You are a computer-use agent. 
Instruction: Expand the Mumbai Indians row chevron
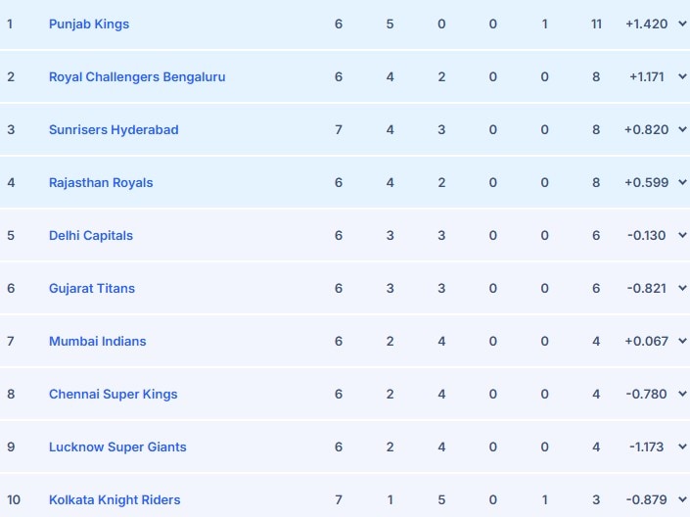coord(682,341)
